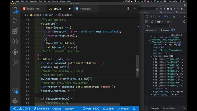Click the APP breadcrumb
197x111 pixels.
[x=50, y=15]
